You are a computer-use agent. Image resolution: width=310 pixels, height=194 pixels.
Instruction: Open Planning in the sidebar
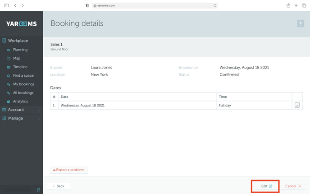click(20, 50)
